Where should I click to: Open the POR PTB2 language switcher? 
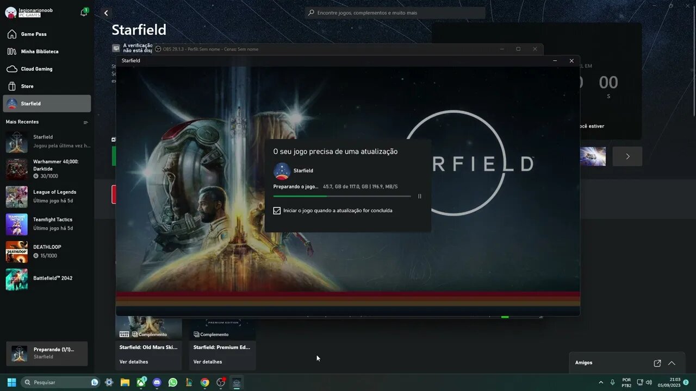[626, 382]
